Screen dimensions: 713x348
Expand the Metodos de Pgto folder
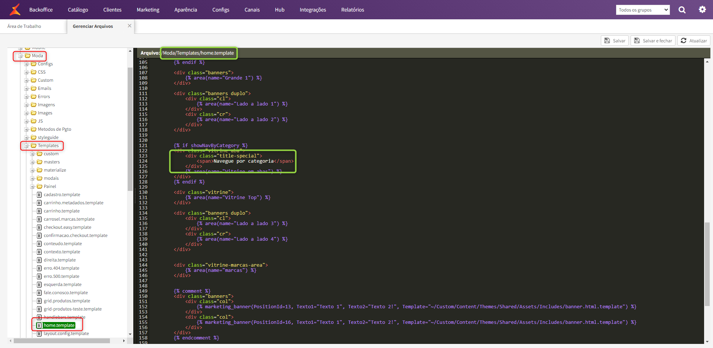27,129
